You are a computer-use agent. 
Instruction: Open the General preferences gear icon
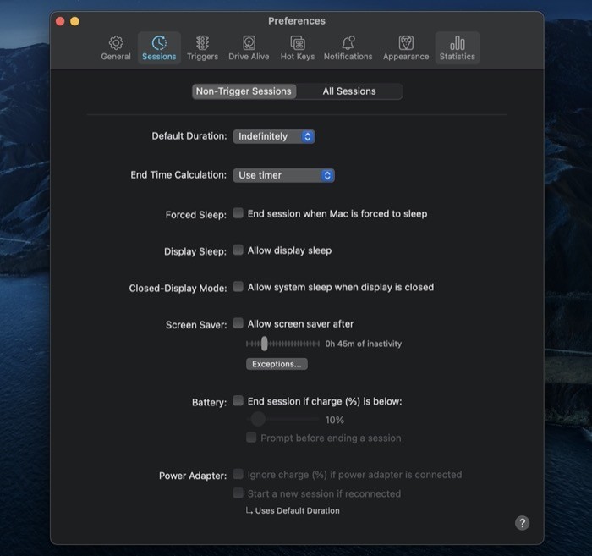pyautogui.click(x=116, y=43)
